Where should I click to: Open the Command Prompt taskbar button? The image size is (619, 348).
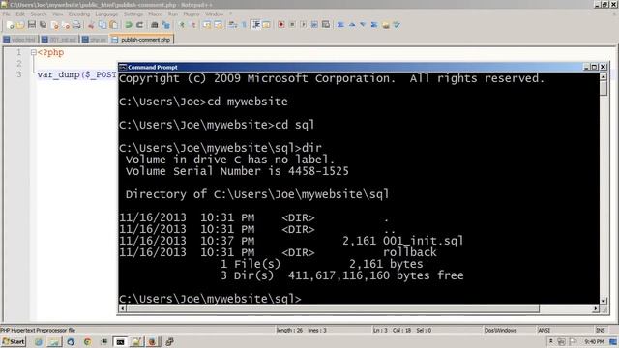[120, 341]
